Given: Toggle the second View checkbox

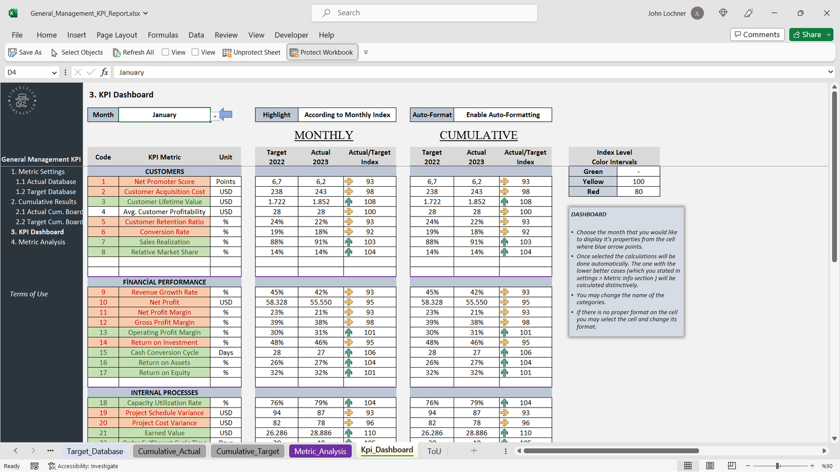Looking at the screenshot, I should (x=195, y=52).
